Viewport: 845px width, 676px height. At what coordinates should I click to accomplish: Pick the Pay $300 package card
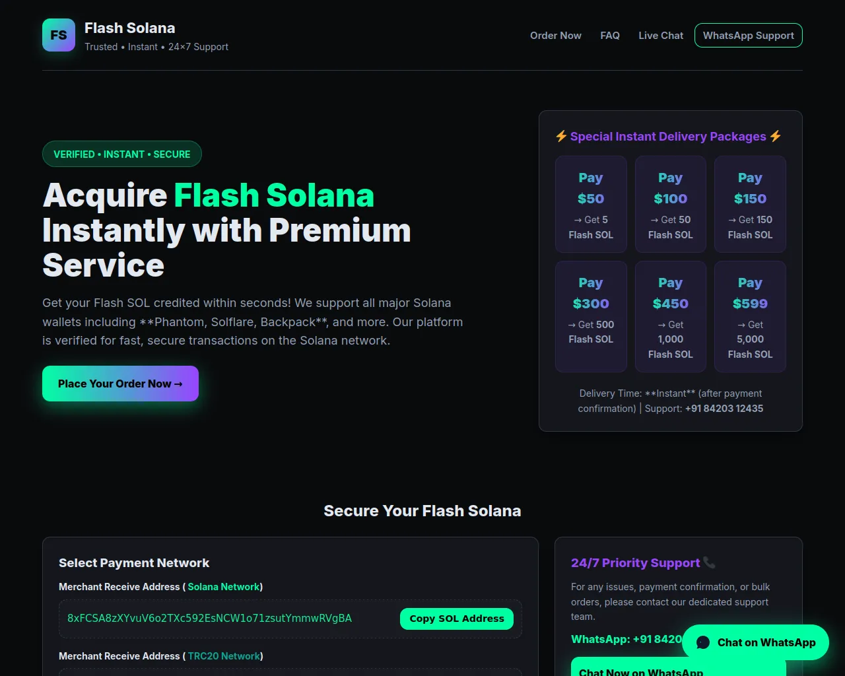591,316
